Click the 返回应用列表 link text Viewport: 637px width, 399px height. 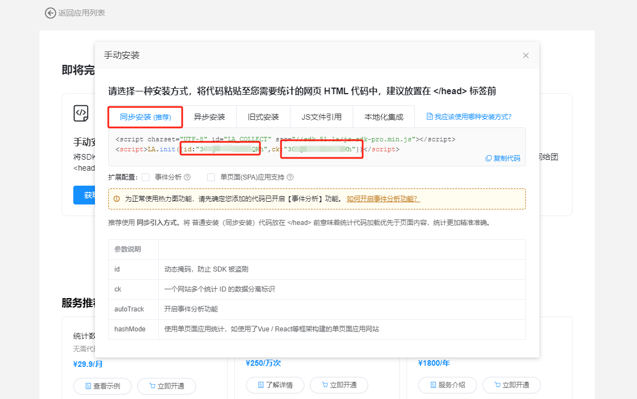(82, 13)
